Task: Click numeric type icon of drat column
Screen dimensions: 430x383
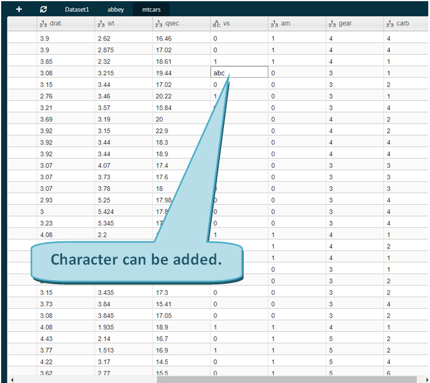Action: 43,24
